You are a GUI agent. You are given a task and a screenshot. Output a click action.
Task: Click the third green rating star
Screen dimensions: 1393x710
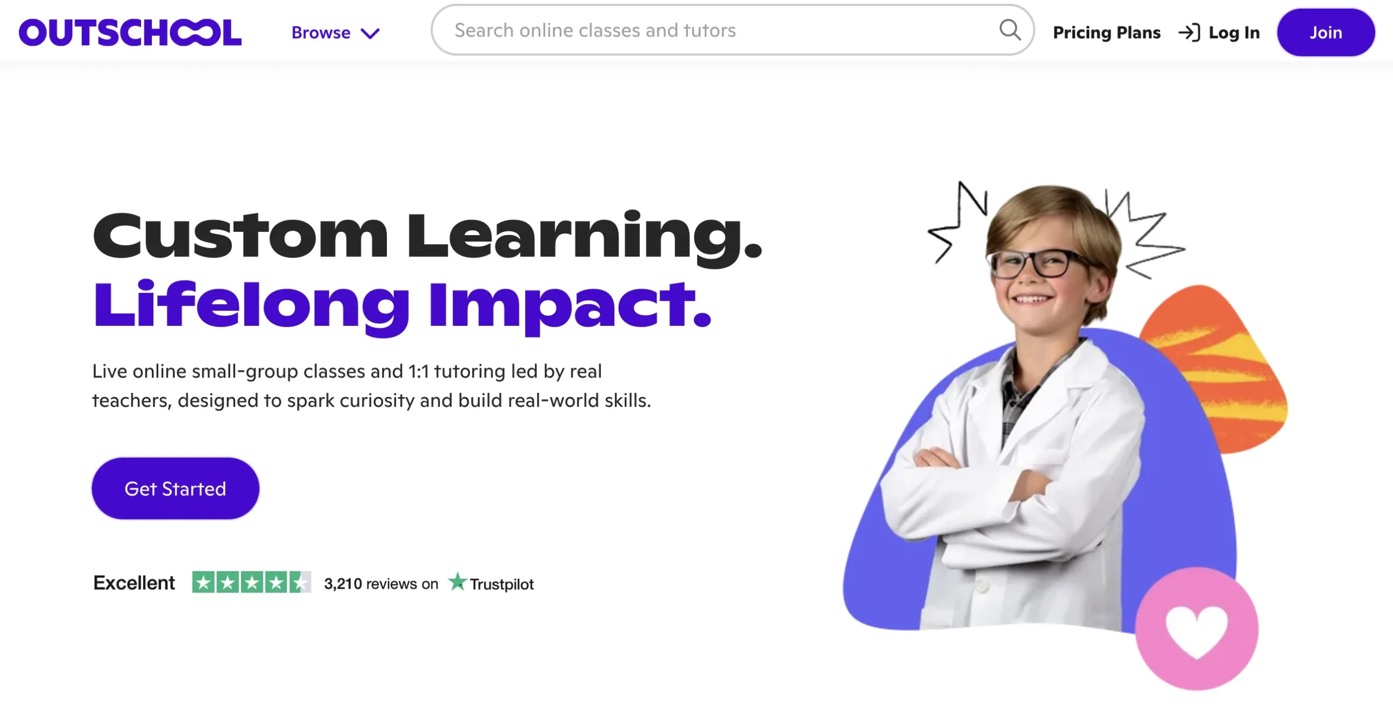click(252, 582)
